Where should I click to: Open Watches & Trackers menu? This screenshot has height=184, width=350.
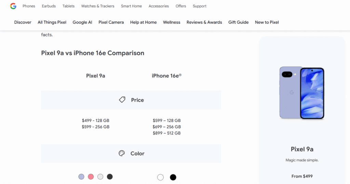click(98, 6)
